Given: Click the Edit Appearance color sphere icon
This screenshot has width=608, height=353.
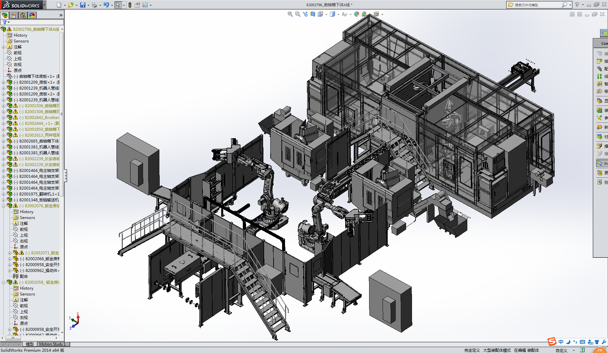Looking at the screenshot, I should coord(357,14).
